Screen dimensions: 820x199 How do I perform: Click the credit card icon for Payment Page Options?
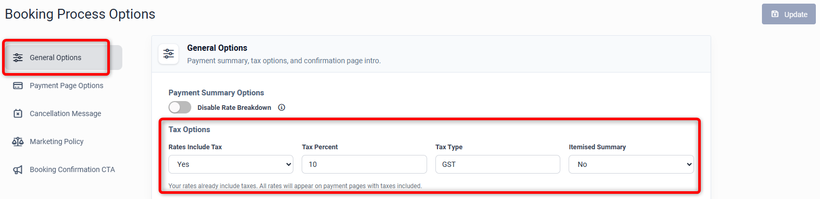point(18,86)
